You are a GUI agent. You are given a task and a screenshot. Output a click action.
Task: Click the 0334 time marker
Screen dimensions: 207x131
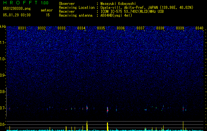(x=81, y=28)
